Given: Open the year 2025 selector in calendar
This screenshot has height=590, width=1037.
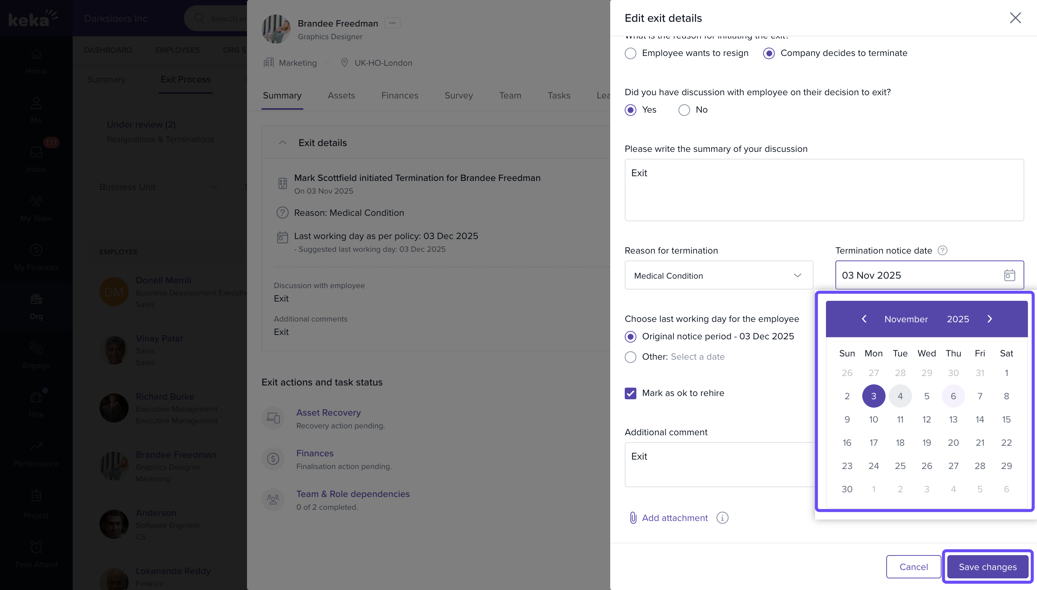Looking at the screenshot, I should (957, 319).
